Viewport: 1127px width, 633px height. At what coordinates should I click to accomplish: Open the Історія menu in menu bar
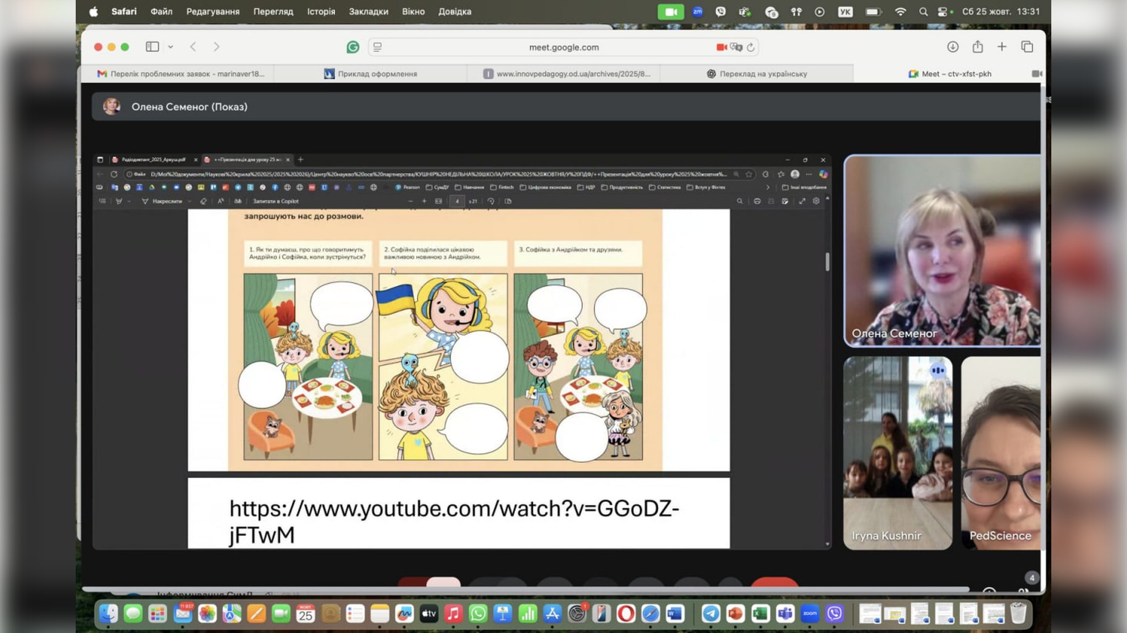321,12
